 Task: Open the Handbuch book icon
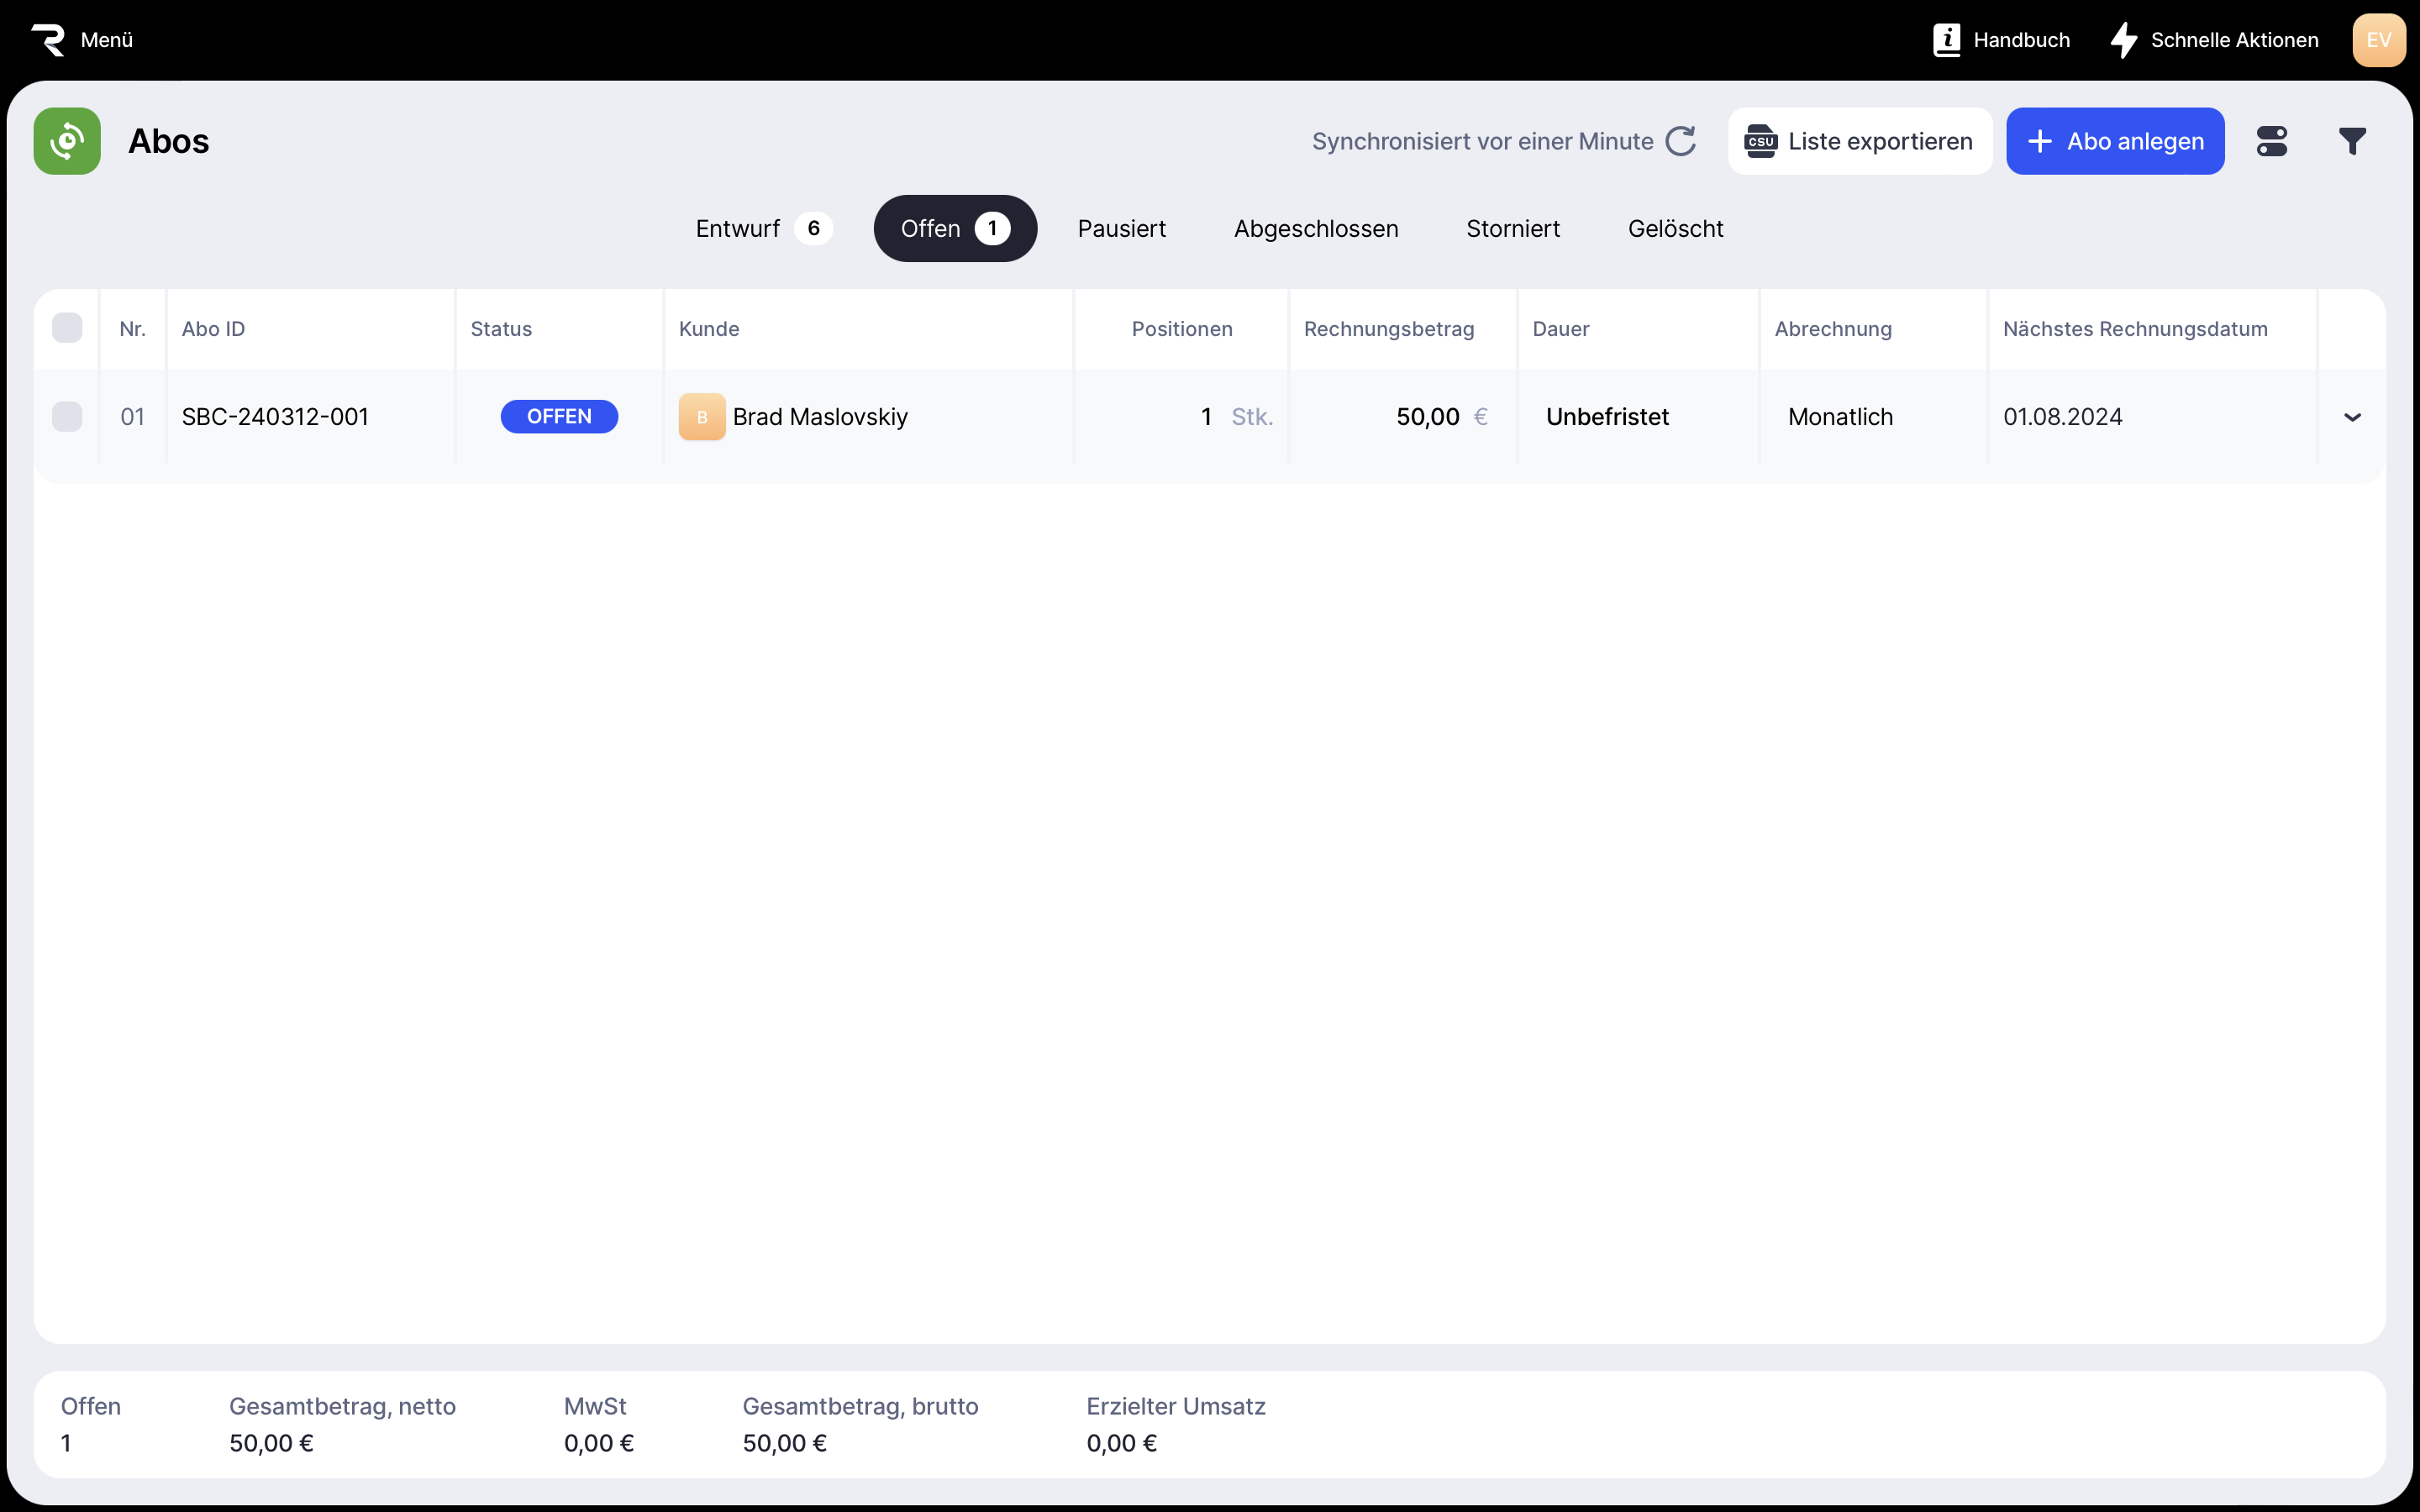click(1946, 40)
